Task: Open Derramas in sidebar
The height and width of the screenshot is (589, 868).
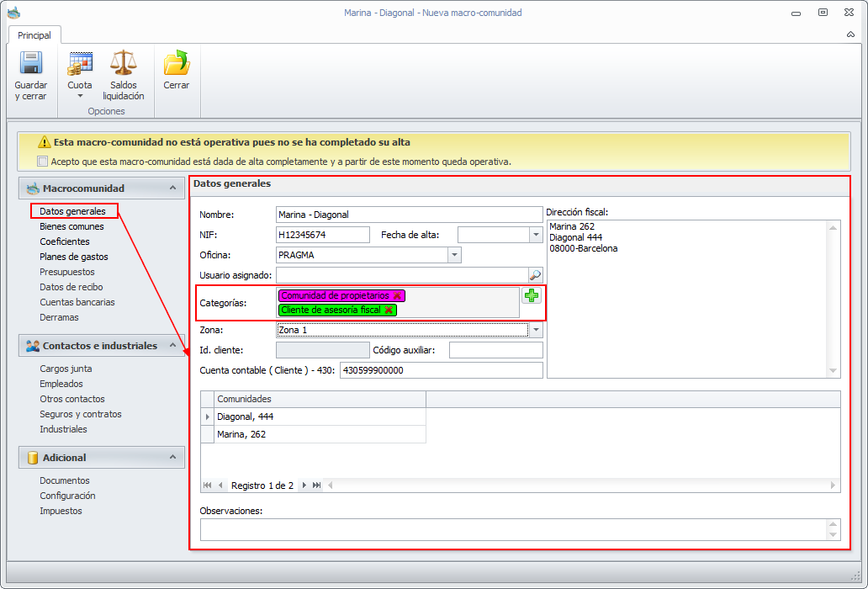Action: (59, 317)
